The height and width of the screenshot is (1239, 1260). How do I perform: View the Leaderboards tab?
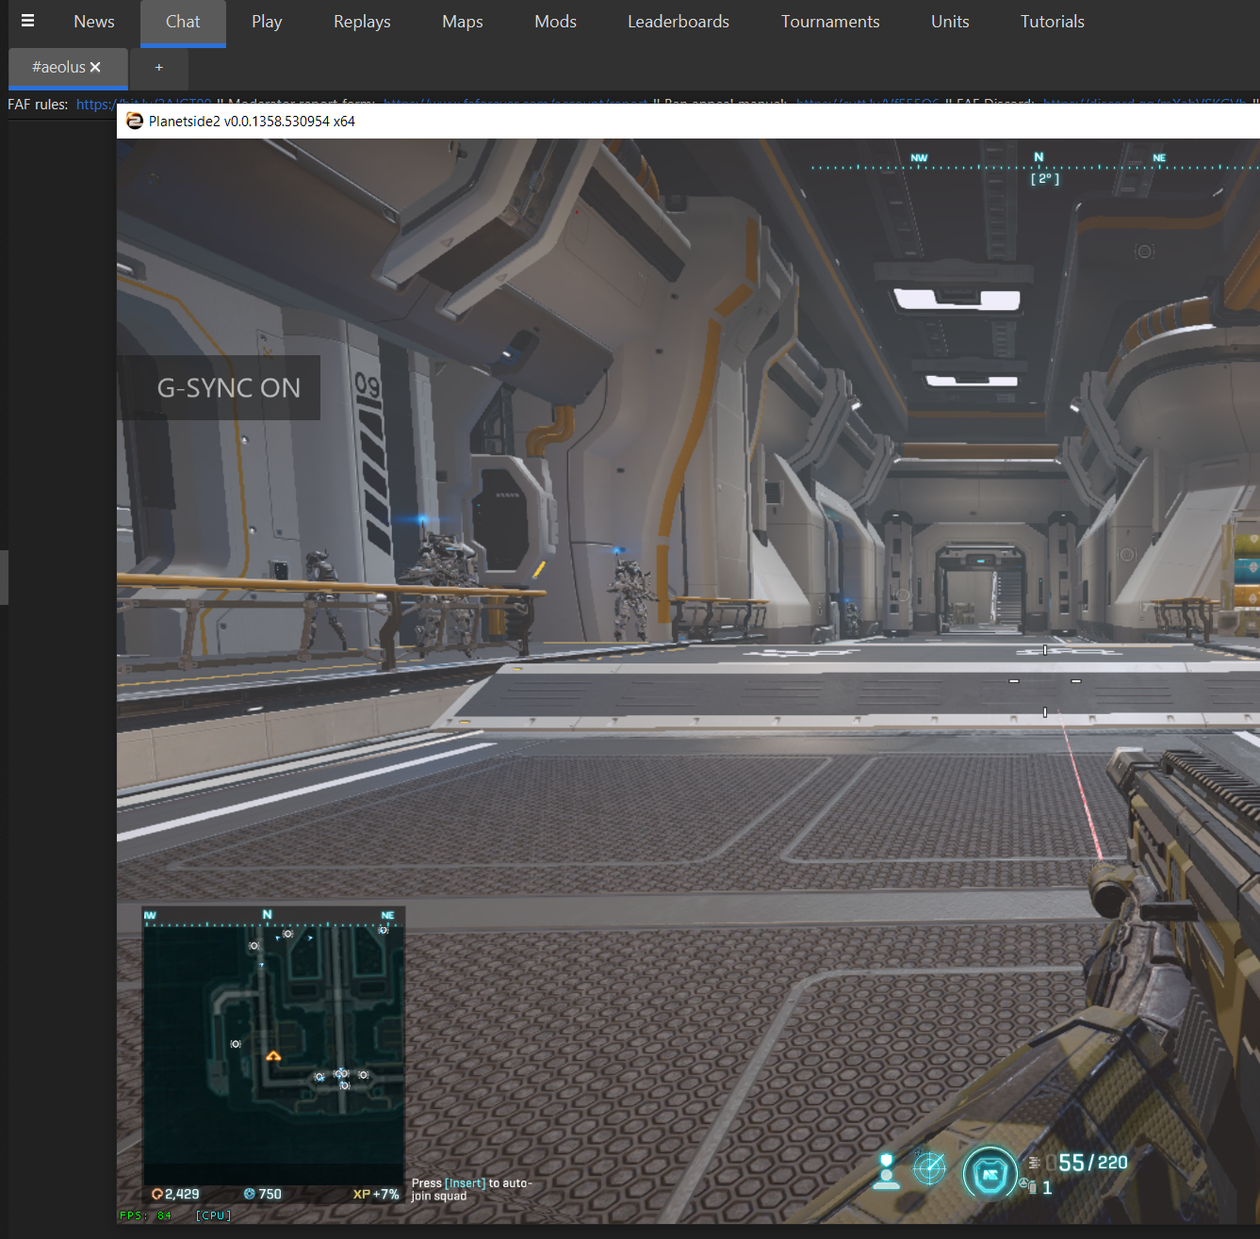(679, 22)
